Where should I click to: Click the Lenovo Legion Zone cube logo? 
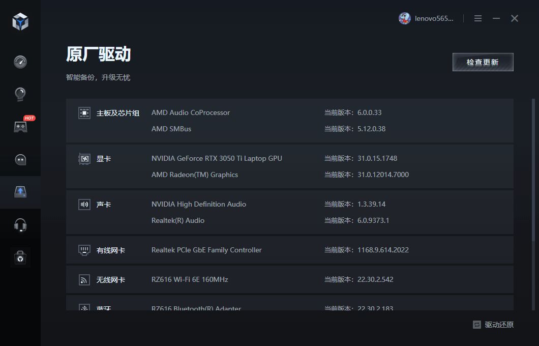pyautogui.click(x=20, y=21)
